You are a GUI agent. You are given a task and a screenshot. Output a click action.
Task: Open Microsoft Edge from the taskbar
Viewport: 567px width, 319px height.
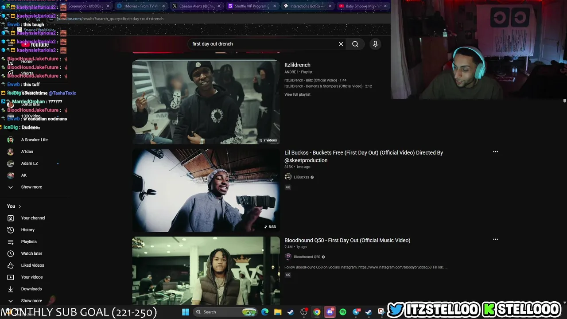pyautogui.click(x=265, y=312)
